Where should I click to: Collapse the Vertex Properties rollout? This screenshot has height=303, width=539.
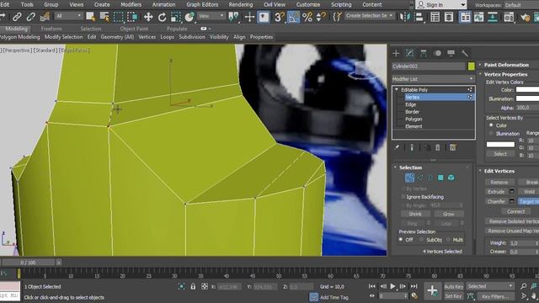coord(480,74)
